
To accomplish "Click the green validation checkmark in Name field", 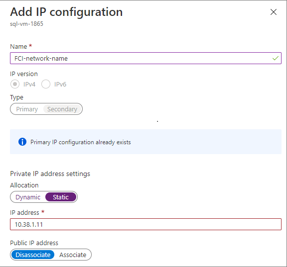I will (x=275, y=58).
